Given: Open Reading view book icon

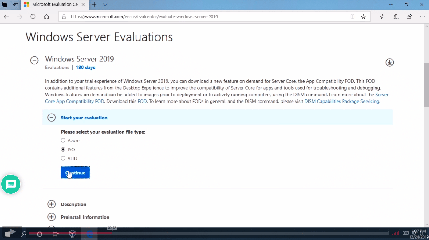Looking at the screenshot, I should [352, 17].
